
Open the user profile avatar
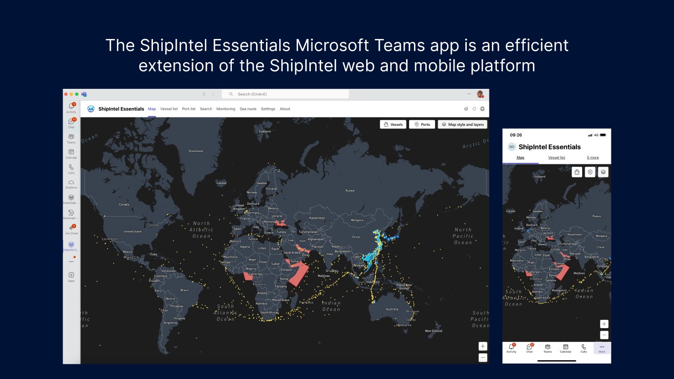point(480,94)
